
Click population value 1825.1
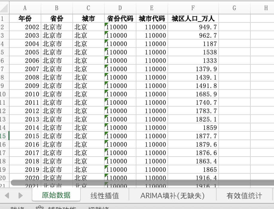(x=193, y=119)
